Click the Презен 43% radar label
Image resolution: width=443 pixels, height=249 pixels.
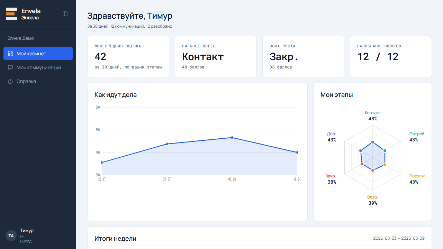pyautogui.click(x=417, y=179)
